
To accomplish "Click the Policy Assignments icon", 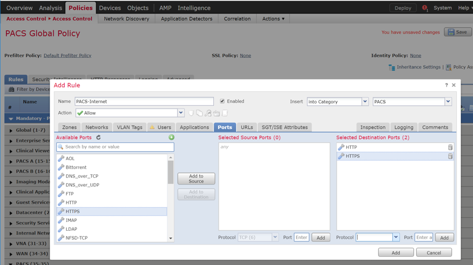I will 449,67.
